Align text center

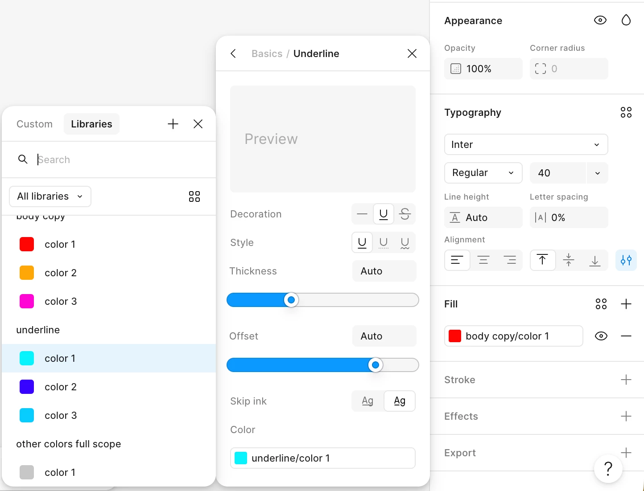coord(483,260)
